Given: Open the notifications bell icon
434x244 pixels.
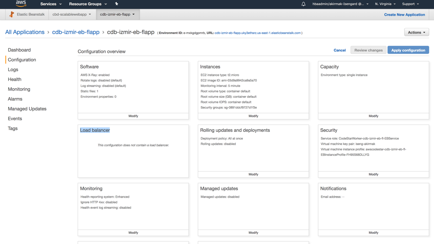Looking at the screenshot, I should click(303, 4).
